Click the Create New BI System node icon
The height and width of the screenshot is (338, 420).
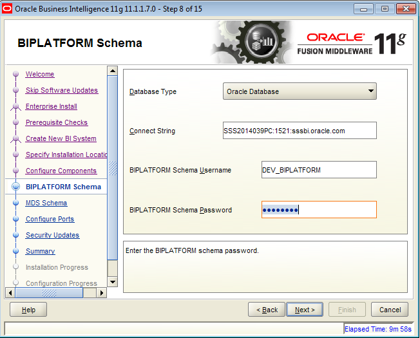pyautogui.click(x=16, y=139)
